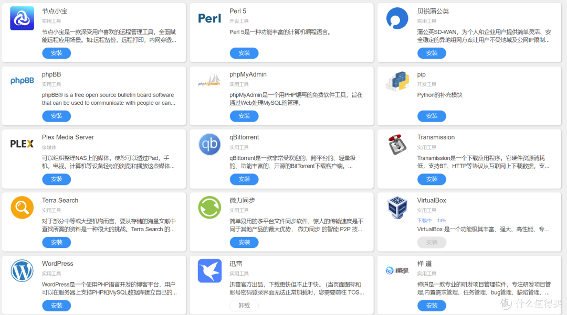Open the 微力同步 title text

tap(242, 200)
